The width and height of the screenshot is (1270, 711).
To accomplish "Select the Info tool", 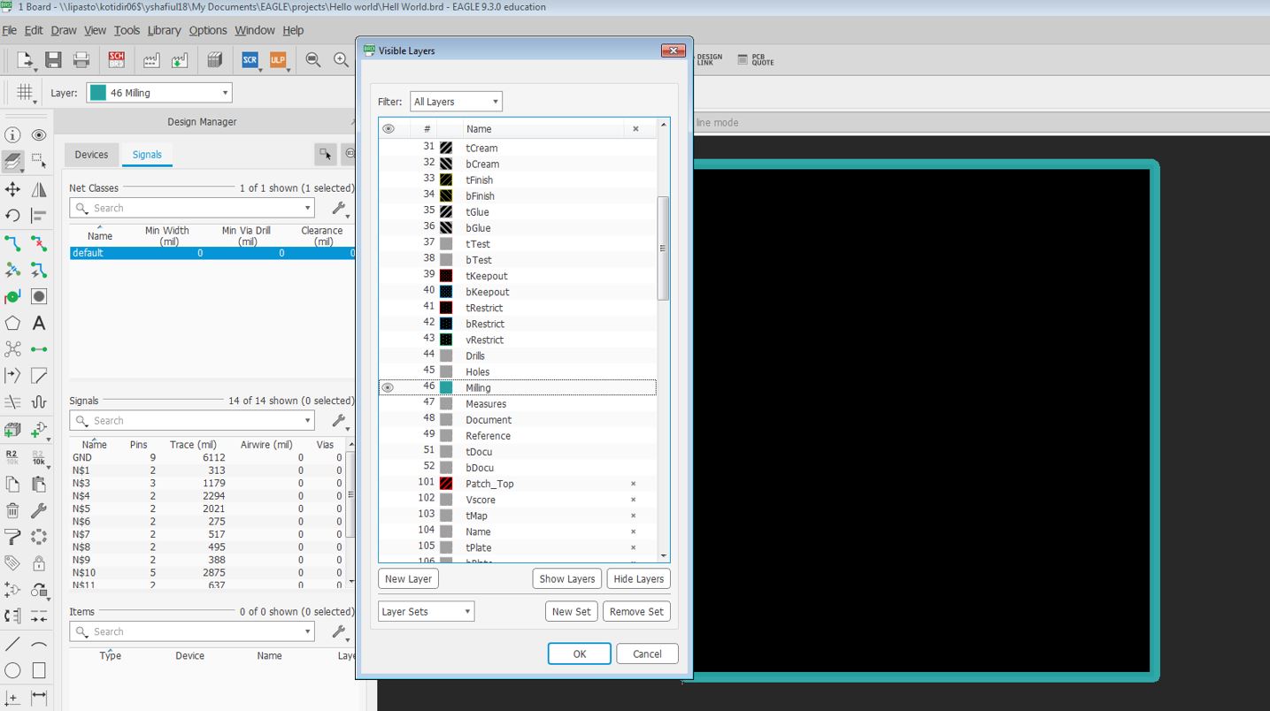I will [x=12, y=135].
